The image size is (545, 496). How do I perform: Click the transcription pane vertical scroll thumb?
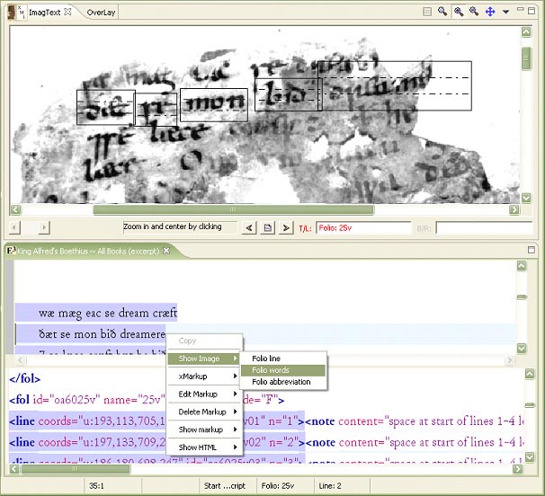coord(522,297)
